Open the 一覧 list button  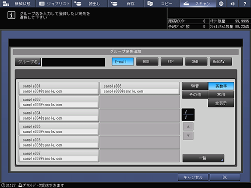pyautogui.click(x=203, y=158)
